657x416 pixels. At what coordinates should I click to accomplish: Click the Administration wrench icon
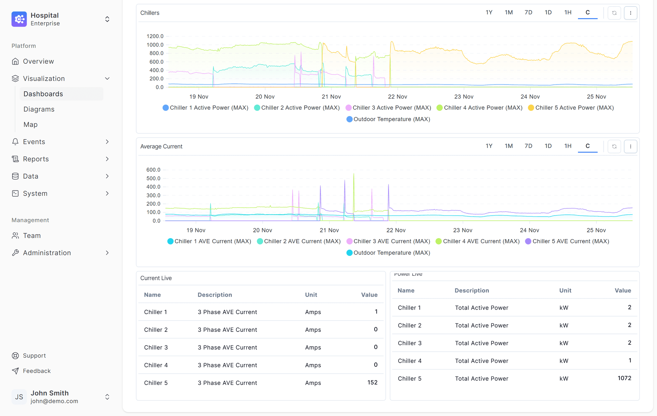point(15,252)
